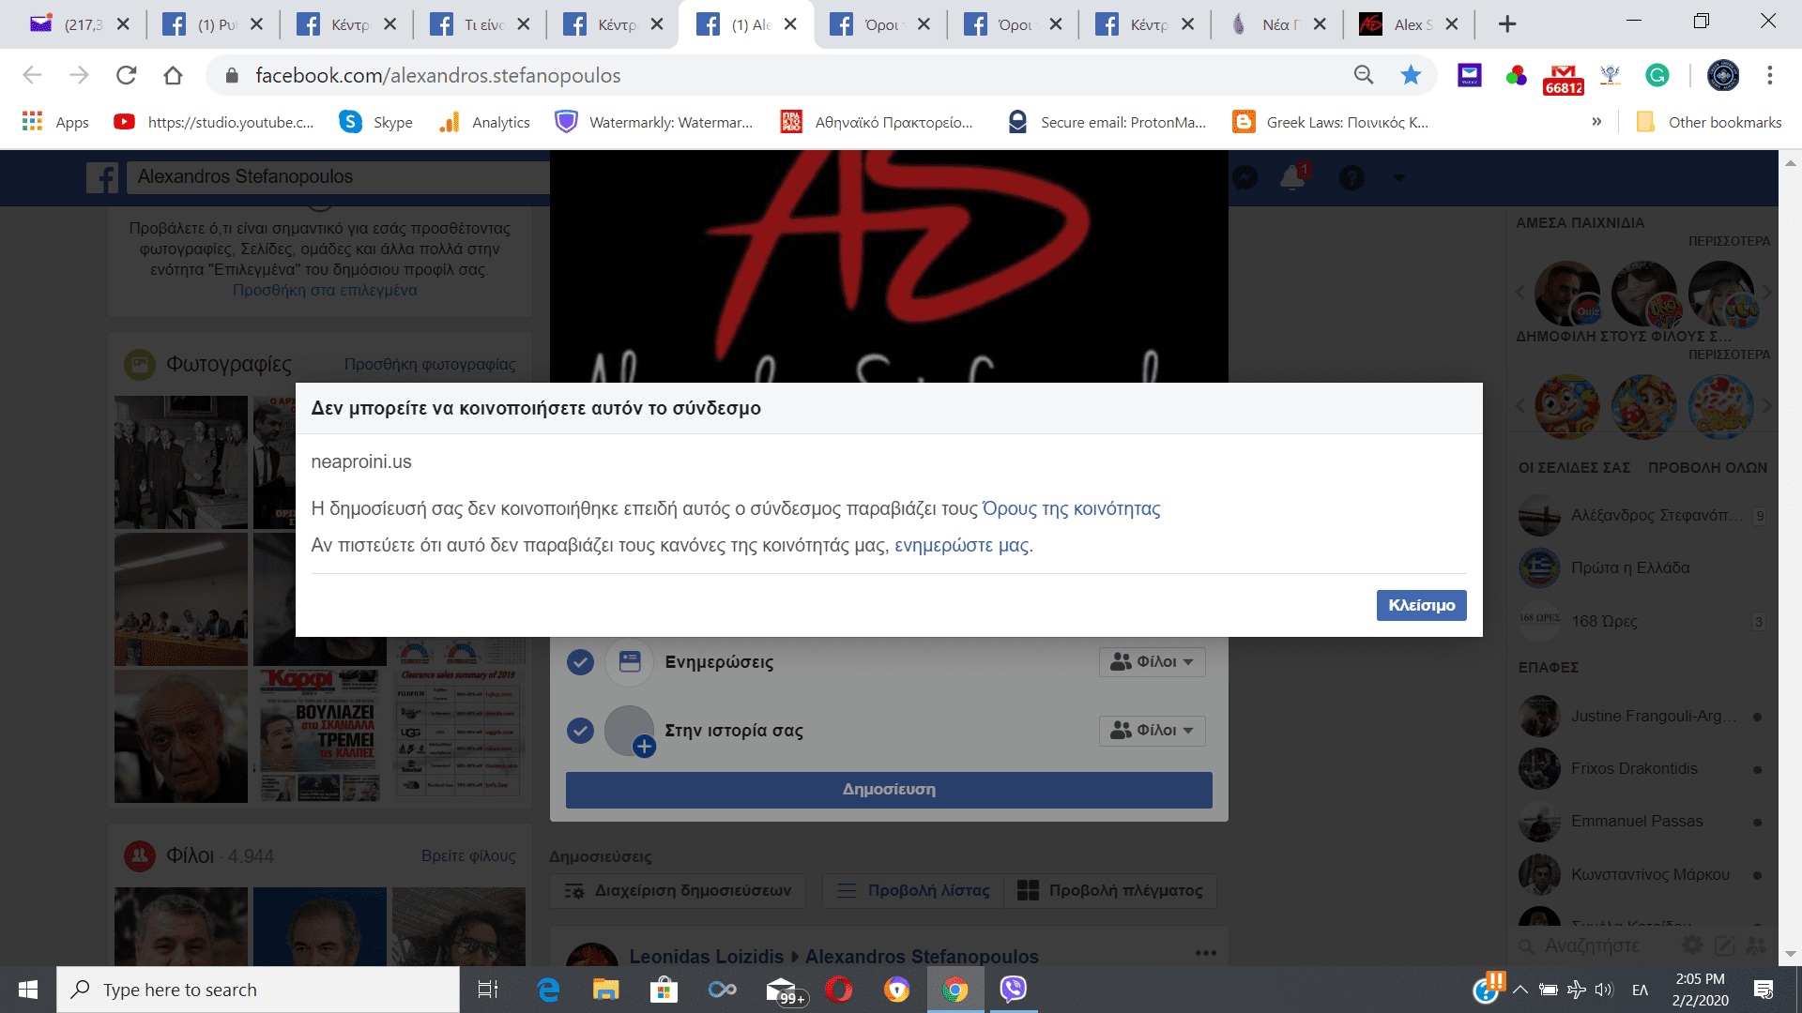Close the active (1) Ale tab
The width and height of the screenshot is (1802, 1013).
click(790, 24)
